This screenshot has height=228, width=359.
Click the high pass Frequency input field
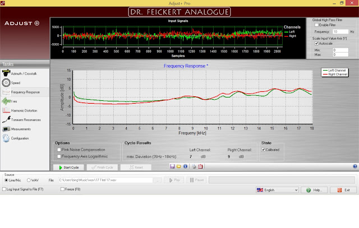(340, 32)
